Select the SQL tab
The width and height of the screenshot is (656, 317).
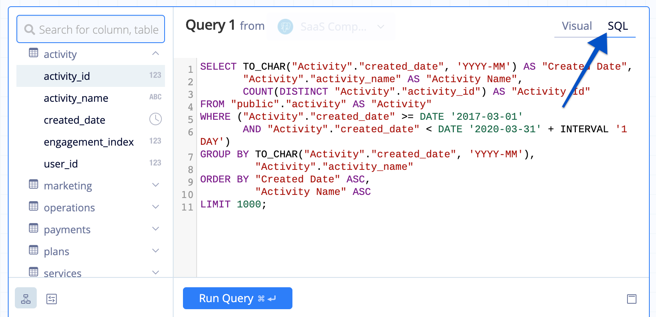617,26
